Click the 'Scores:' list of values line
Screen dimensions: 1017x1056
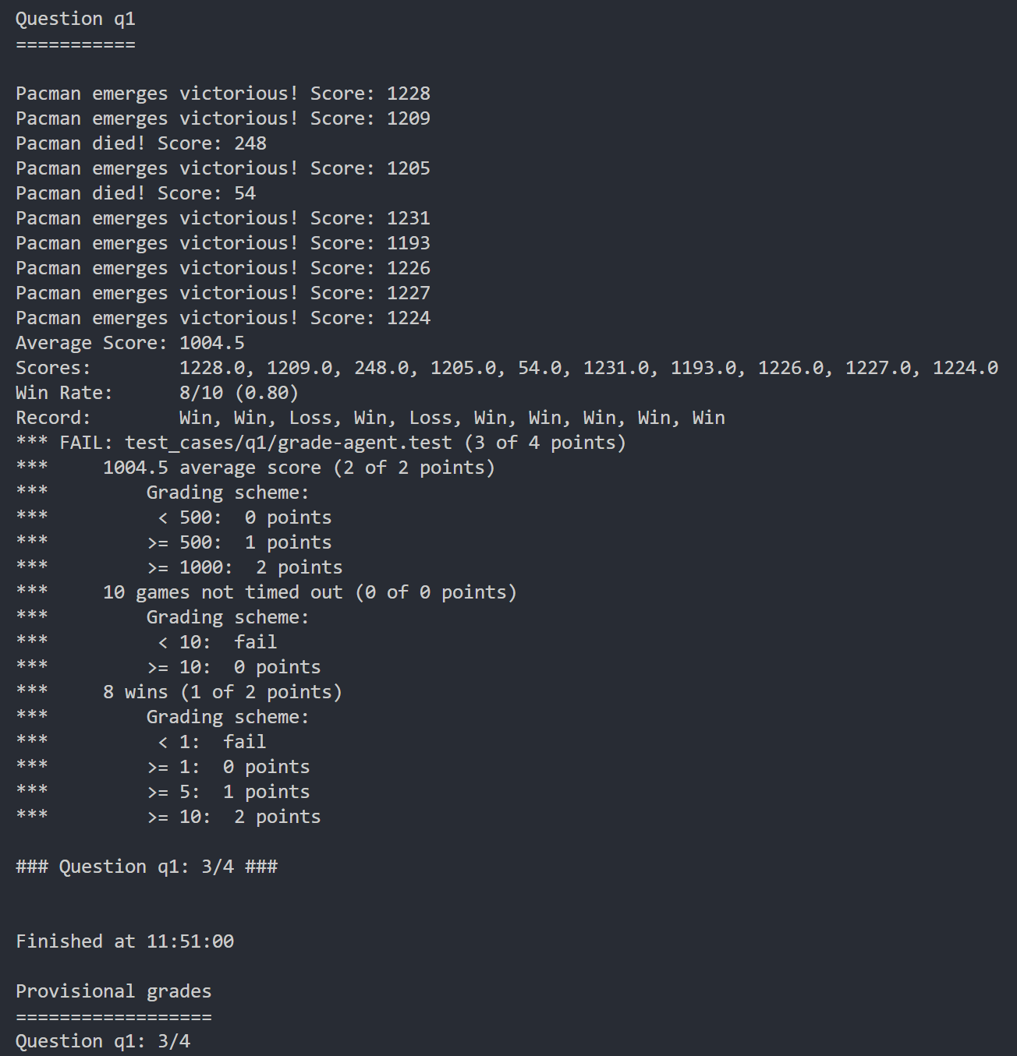507,368
